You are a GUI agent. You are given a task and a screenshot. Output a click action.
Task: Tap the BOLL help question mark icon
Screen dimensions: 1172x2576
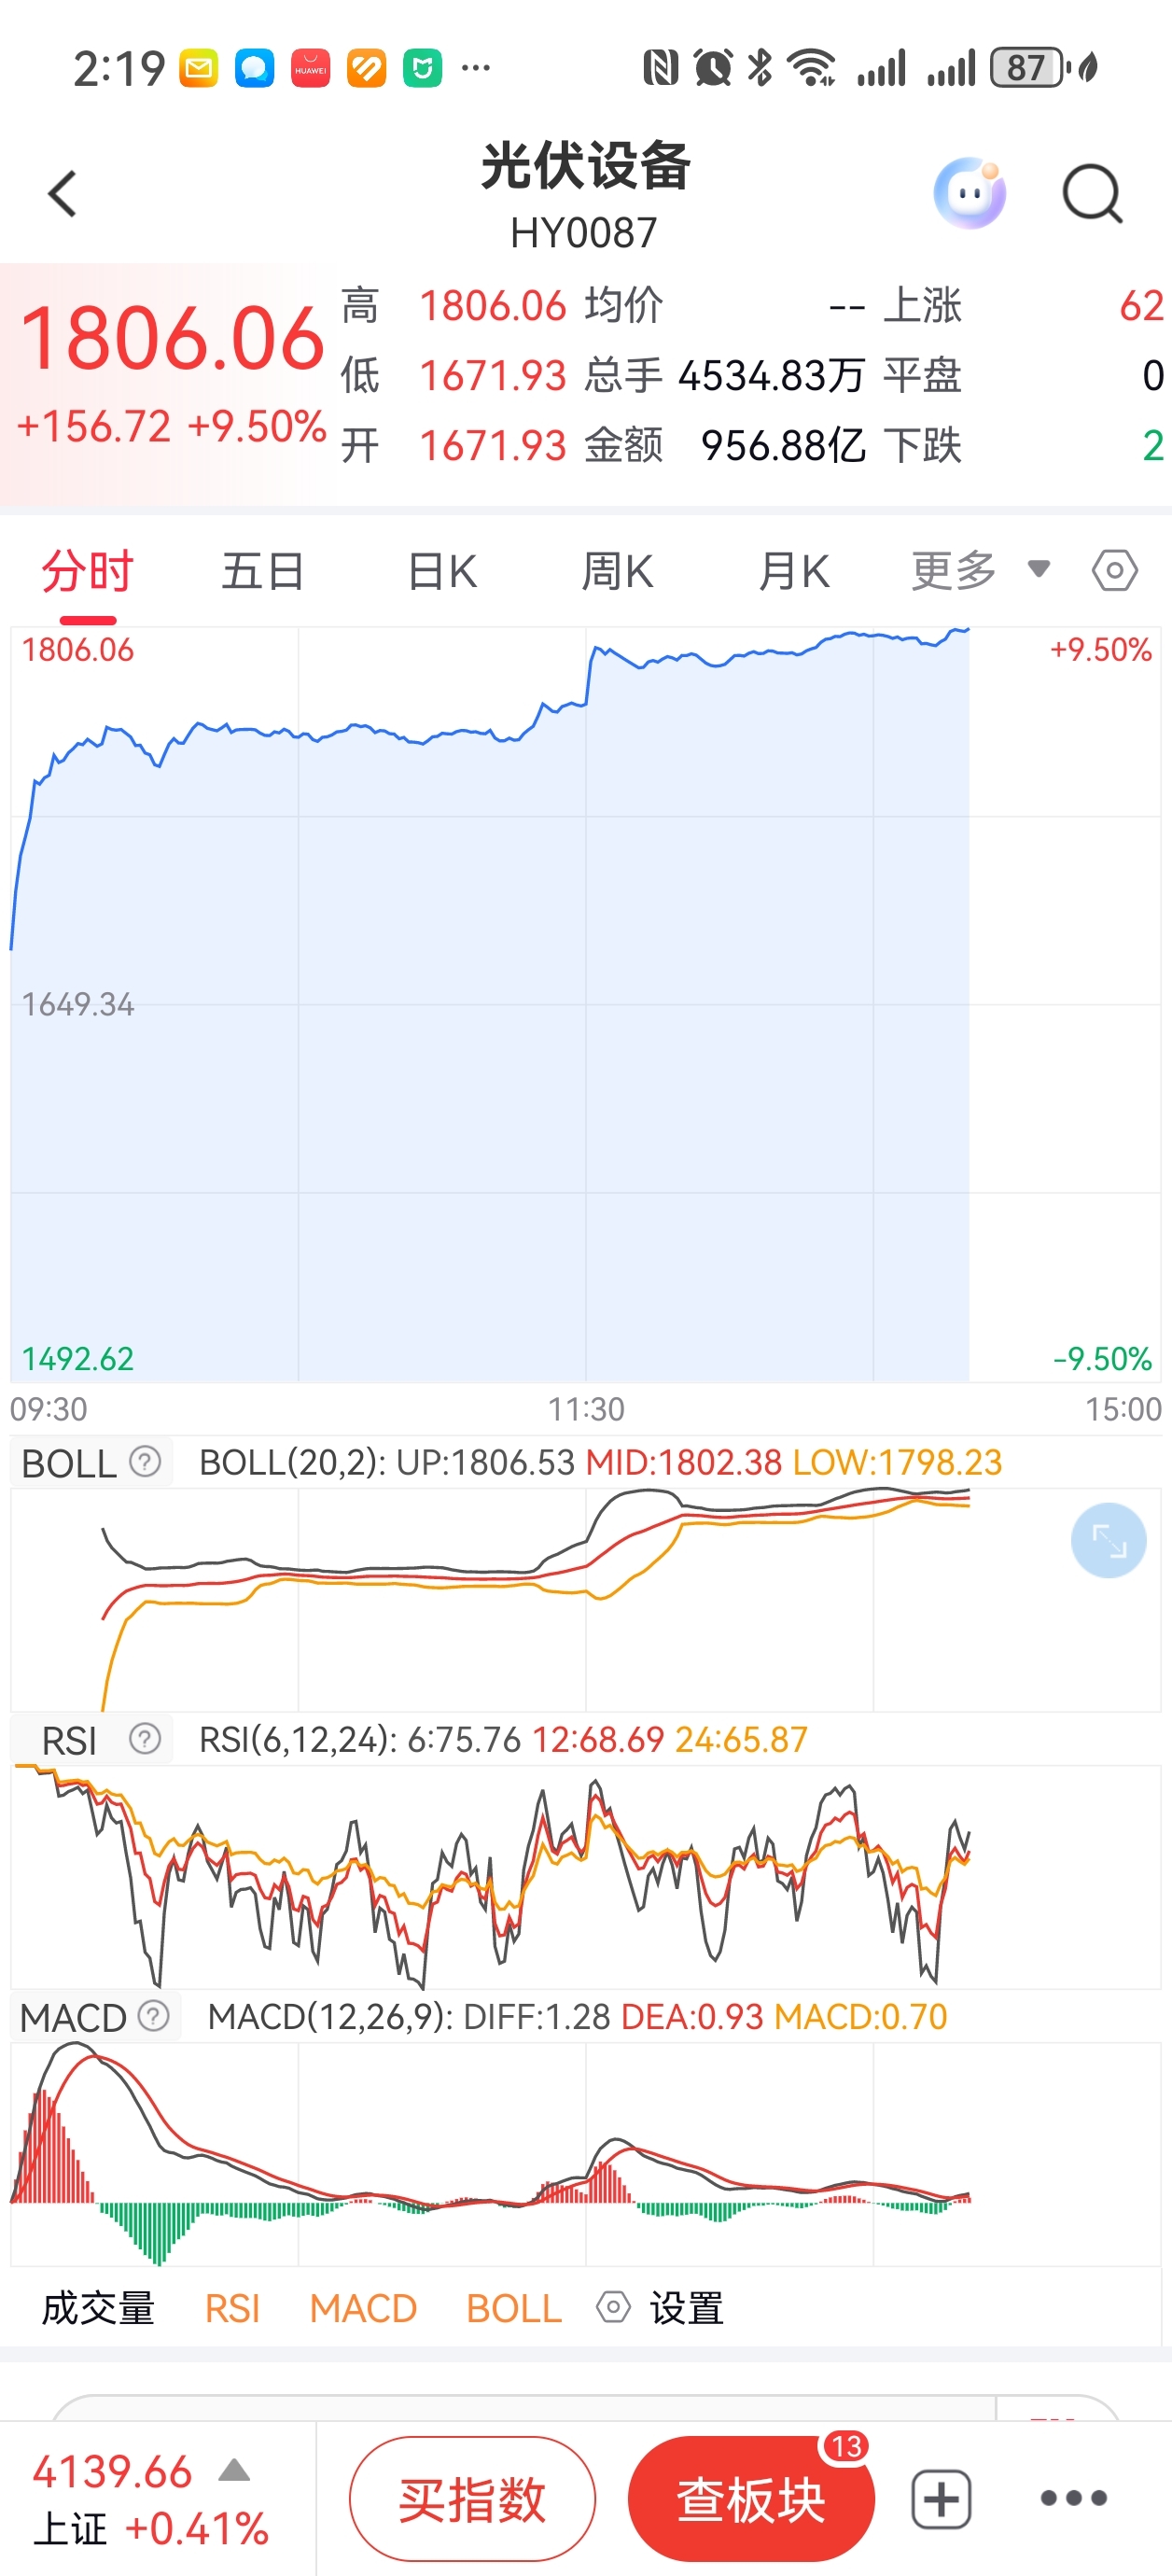(x=145, y=1462)
